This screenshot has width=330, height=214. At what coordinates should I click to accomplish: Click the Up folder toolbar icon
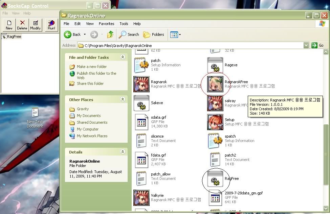click(110, 34)
